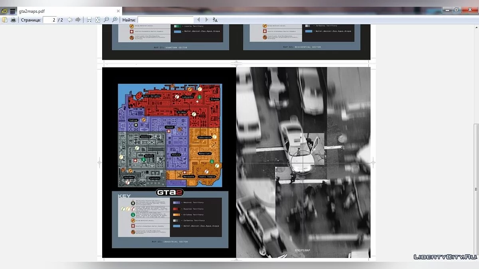Click the Open document folder icon
The height and width of the screenshot is (269, 479).
[x=5, y=20]
